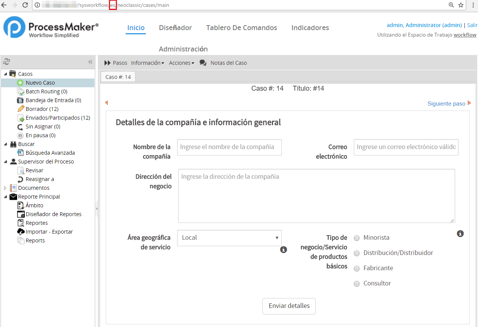478x327 pixels.
Task: Open the Información dropdown menu
Action: pos(147,63)
